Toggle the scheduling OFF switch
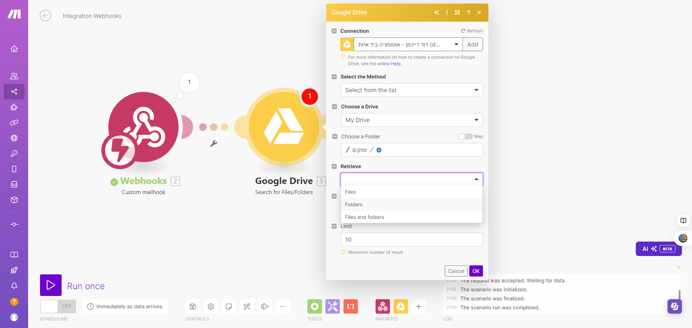The image size is (692, 328). 58,306
